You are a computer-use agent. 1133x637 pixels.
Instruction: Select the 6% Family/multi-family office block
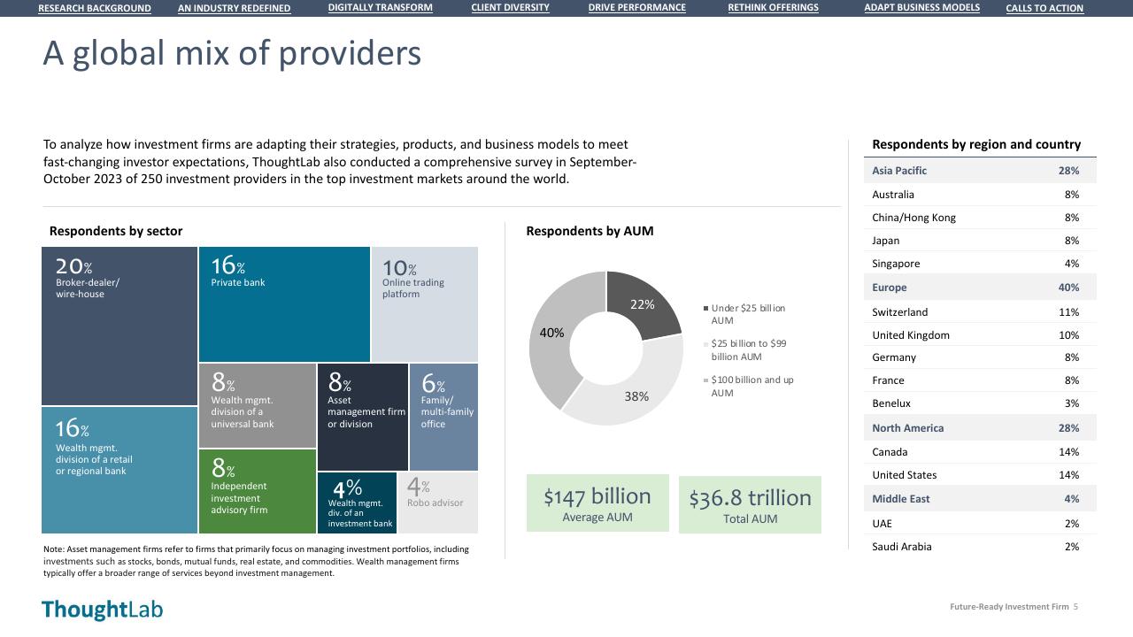coord(443,417)
